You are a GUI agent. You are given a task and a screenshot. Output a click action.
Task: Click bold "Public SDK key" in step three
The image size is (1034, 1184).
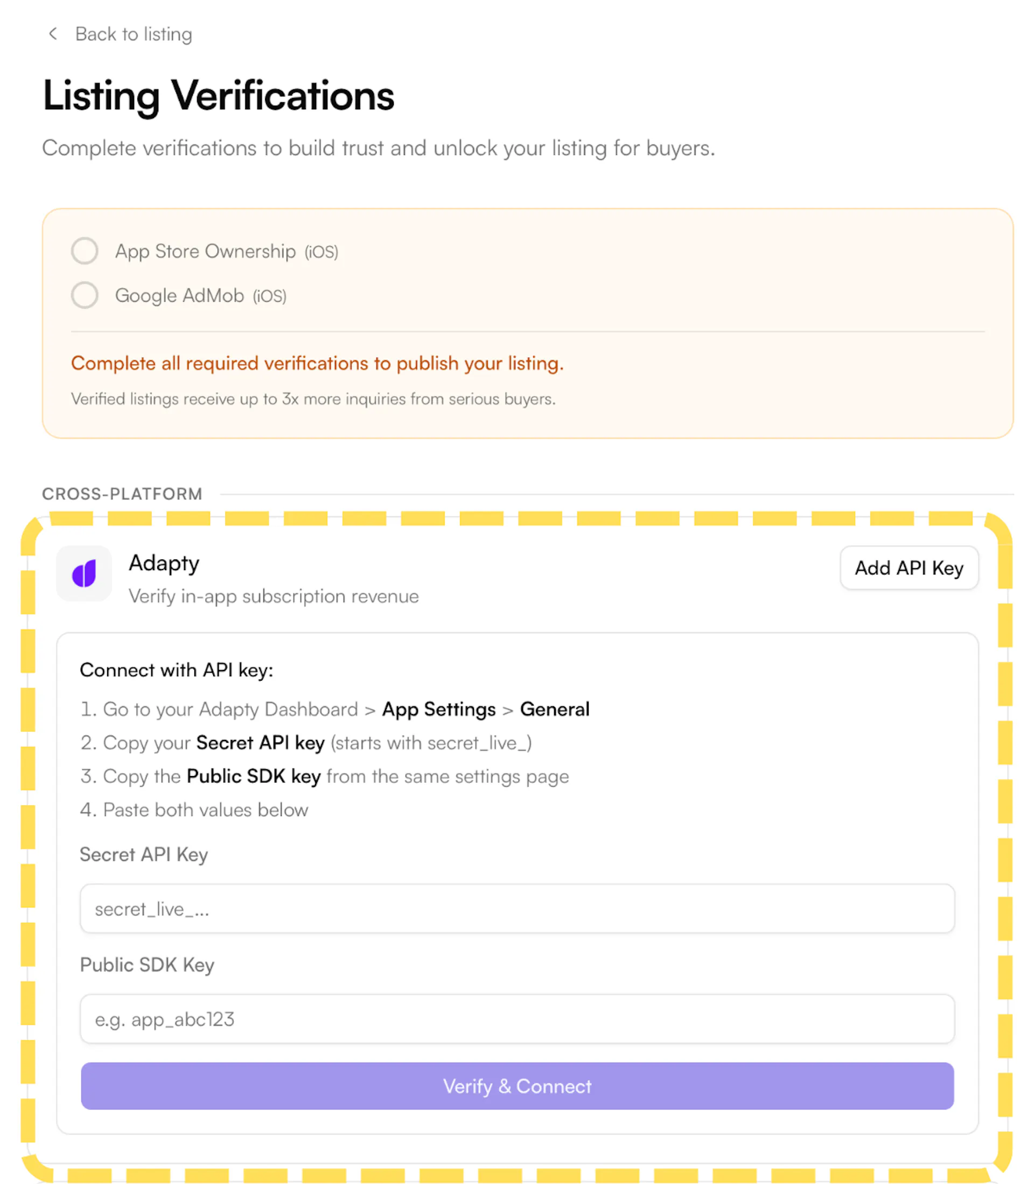pos(253,777)
